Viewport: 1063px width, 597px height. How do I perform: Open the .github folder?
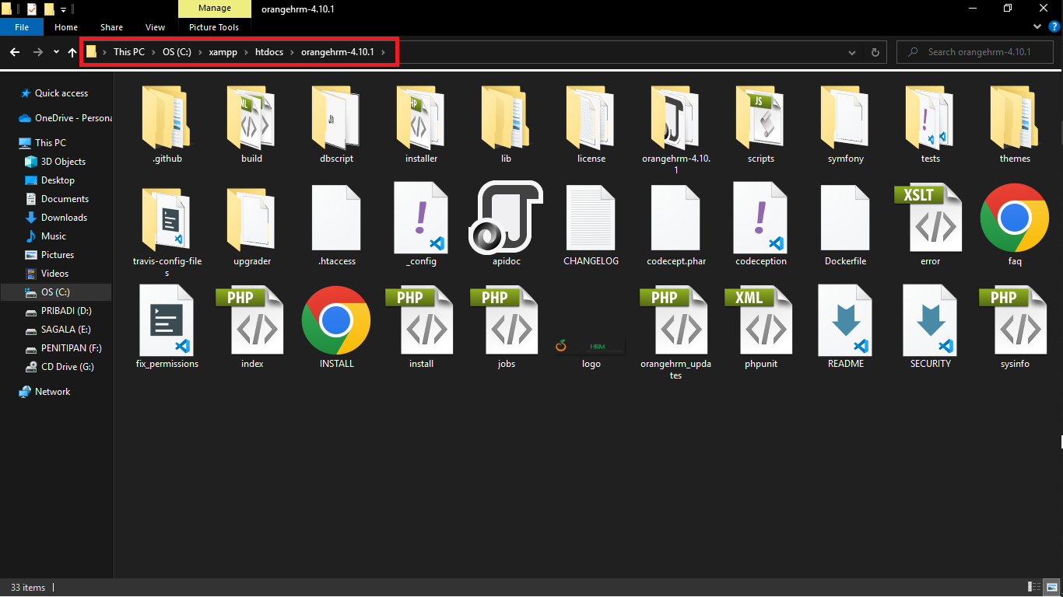click(x=167, y=124)
